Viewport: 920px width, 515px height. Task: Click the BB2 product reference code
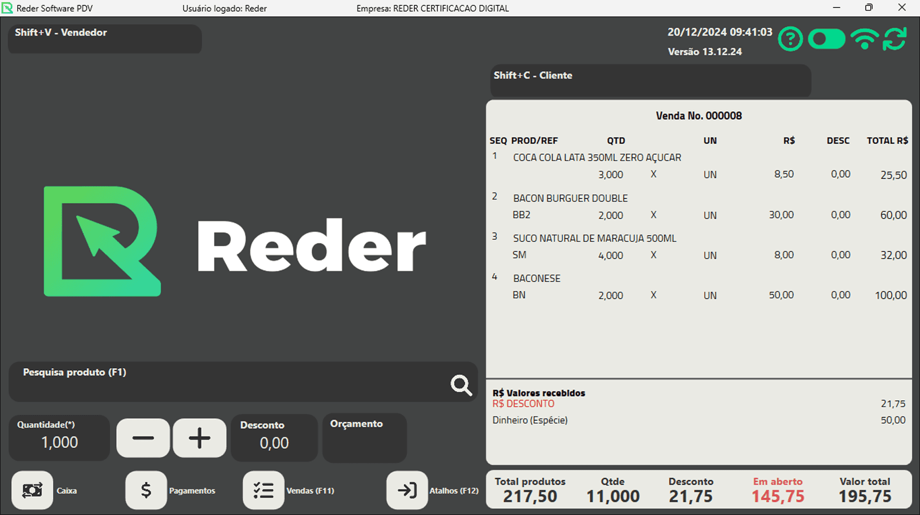(521, 215)
